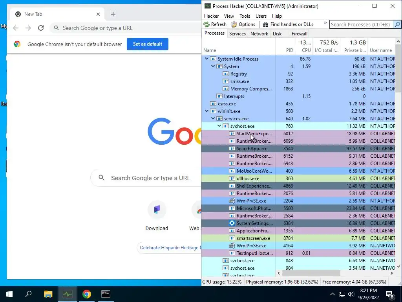Viewport: 402px width, 302px height.
Task: Open the Download shortcut tile
Action: (157, 216)
